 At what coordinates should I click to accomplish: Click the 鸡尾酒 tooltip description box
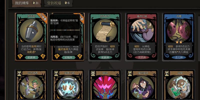tap(65, 38)
